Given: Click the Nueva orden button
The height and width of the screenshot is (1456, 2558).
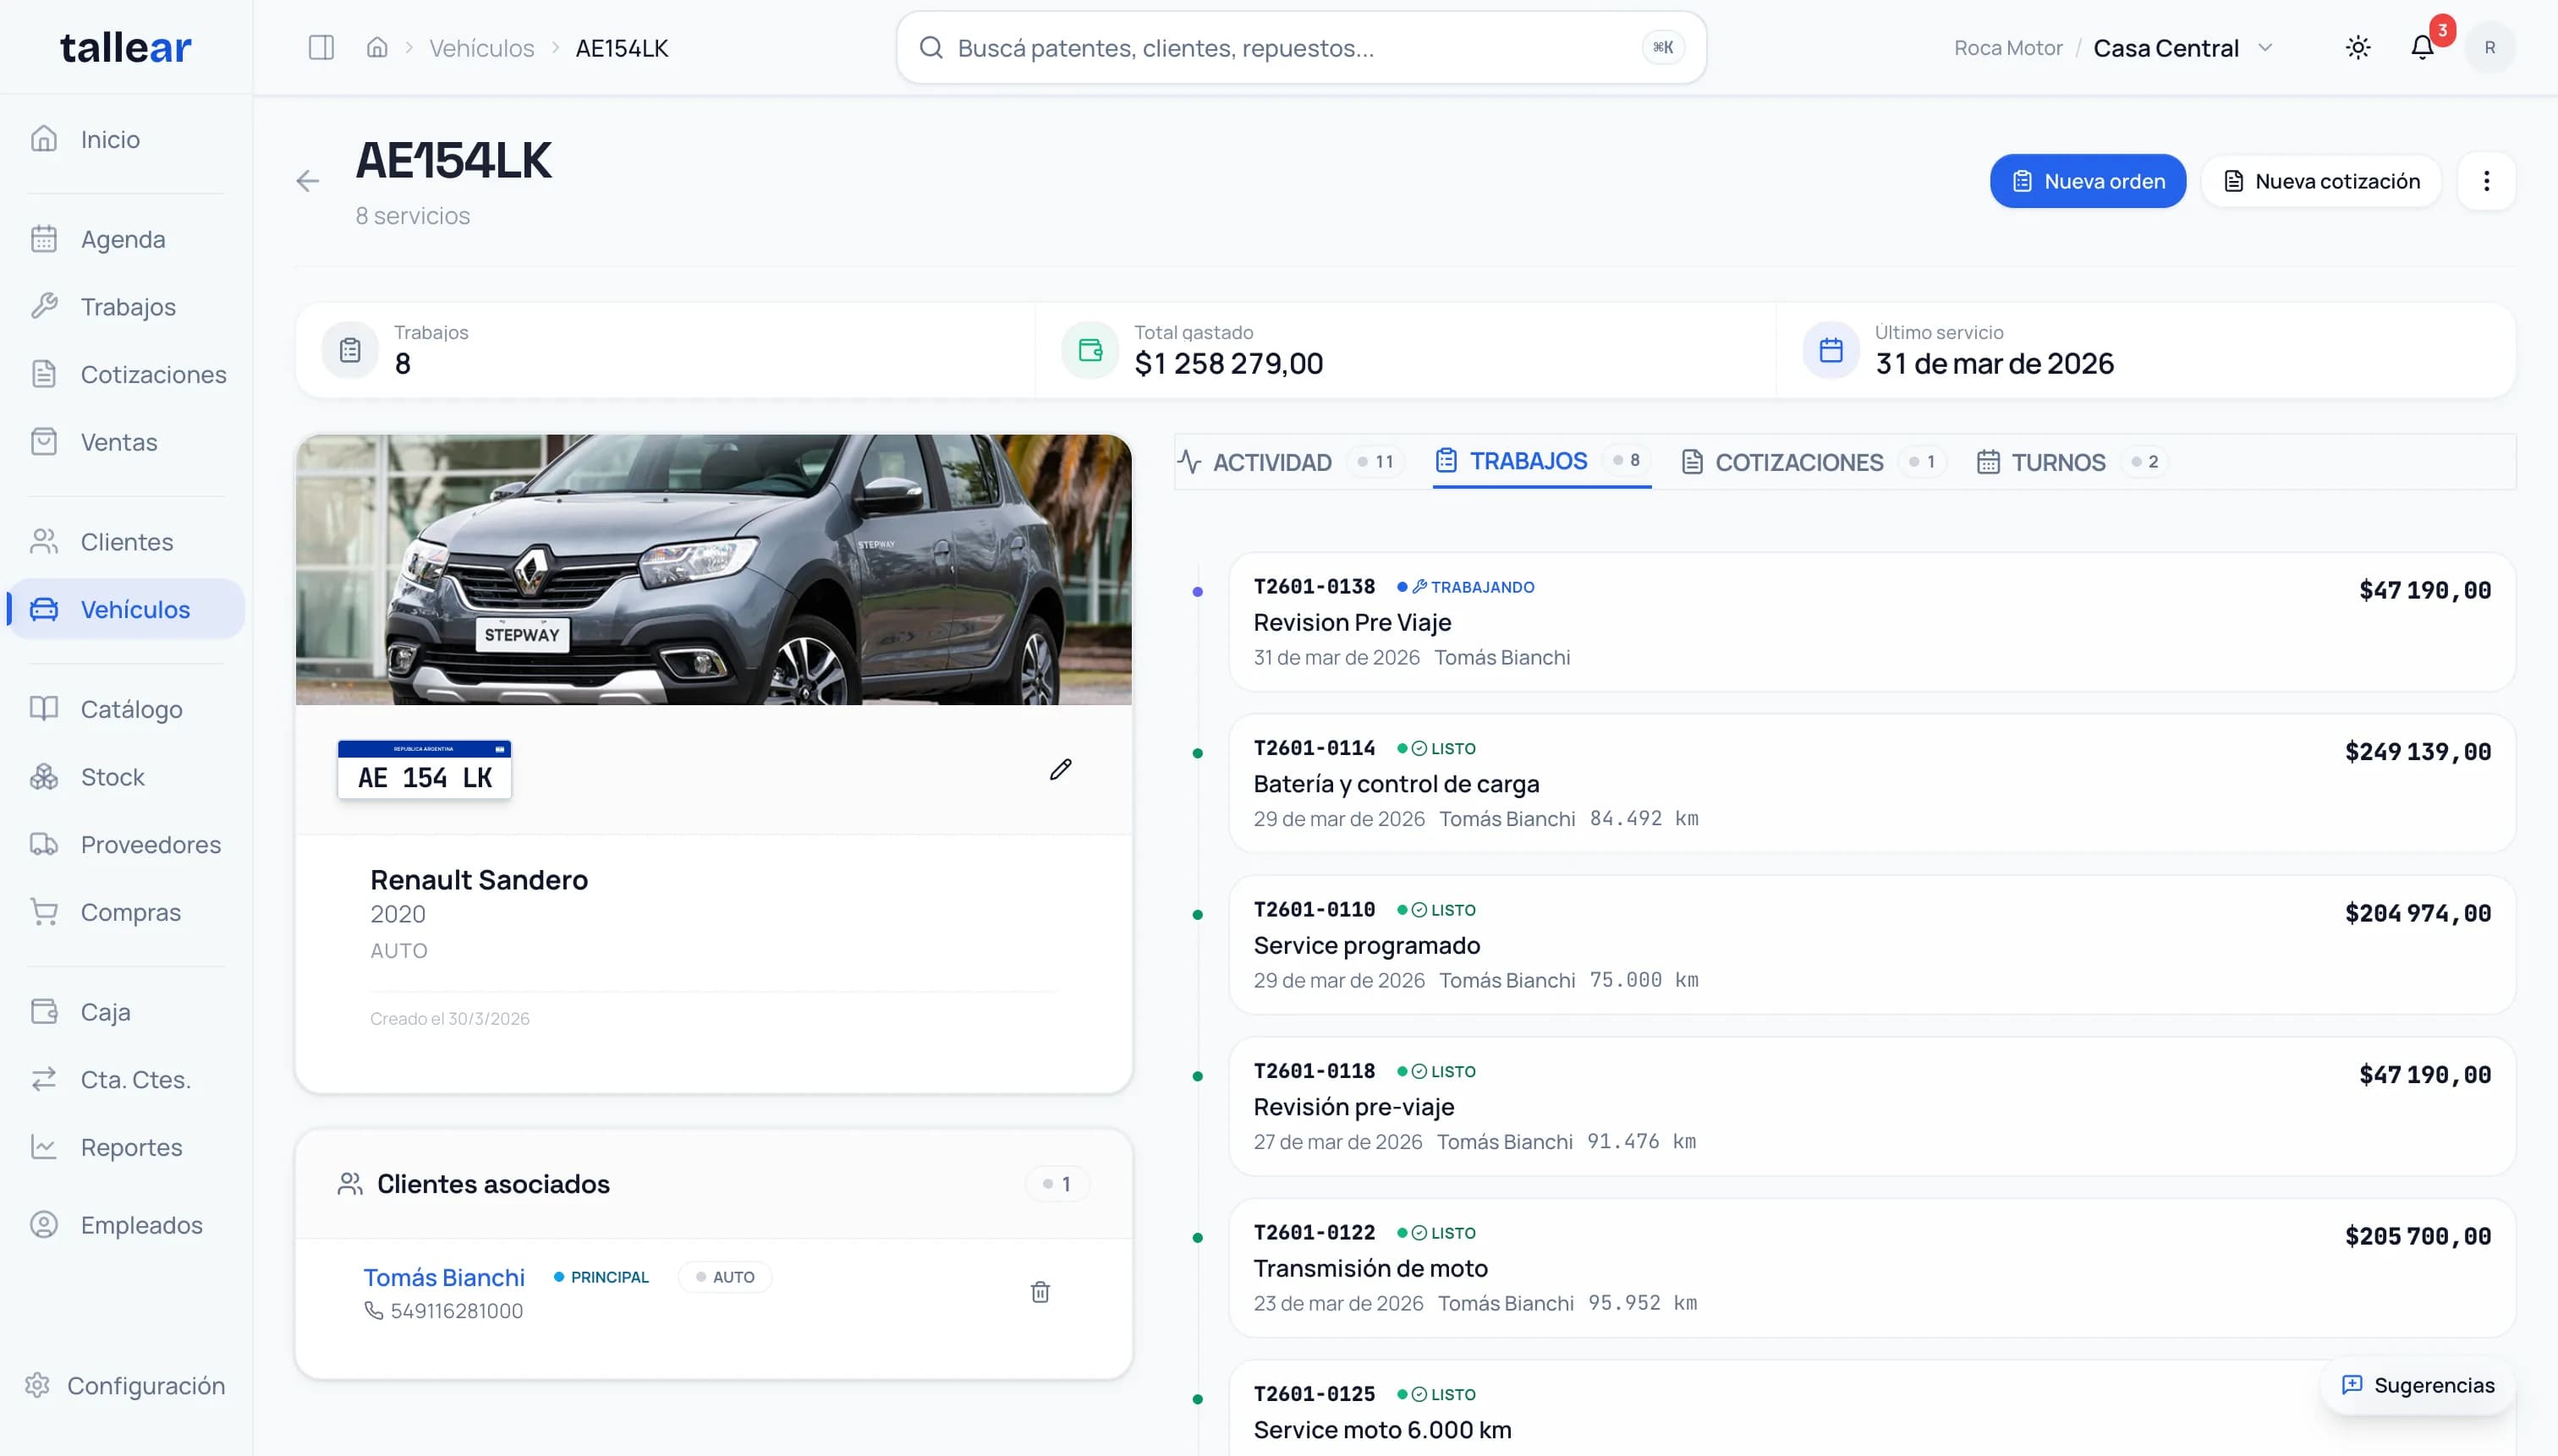Looking at the screenshot, I should [x=2088, y=181].
